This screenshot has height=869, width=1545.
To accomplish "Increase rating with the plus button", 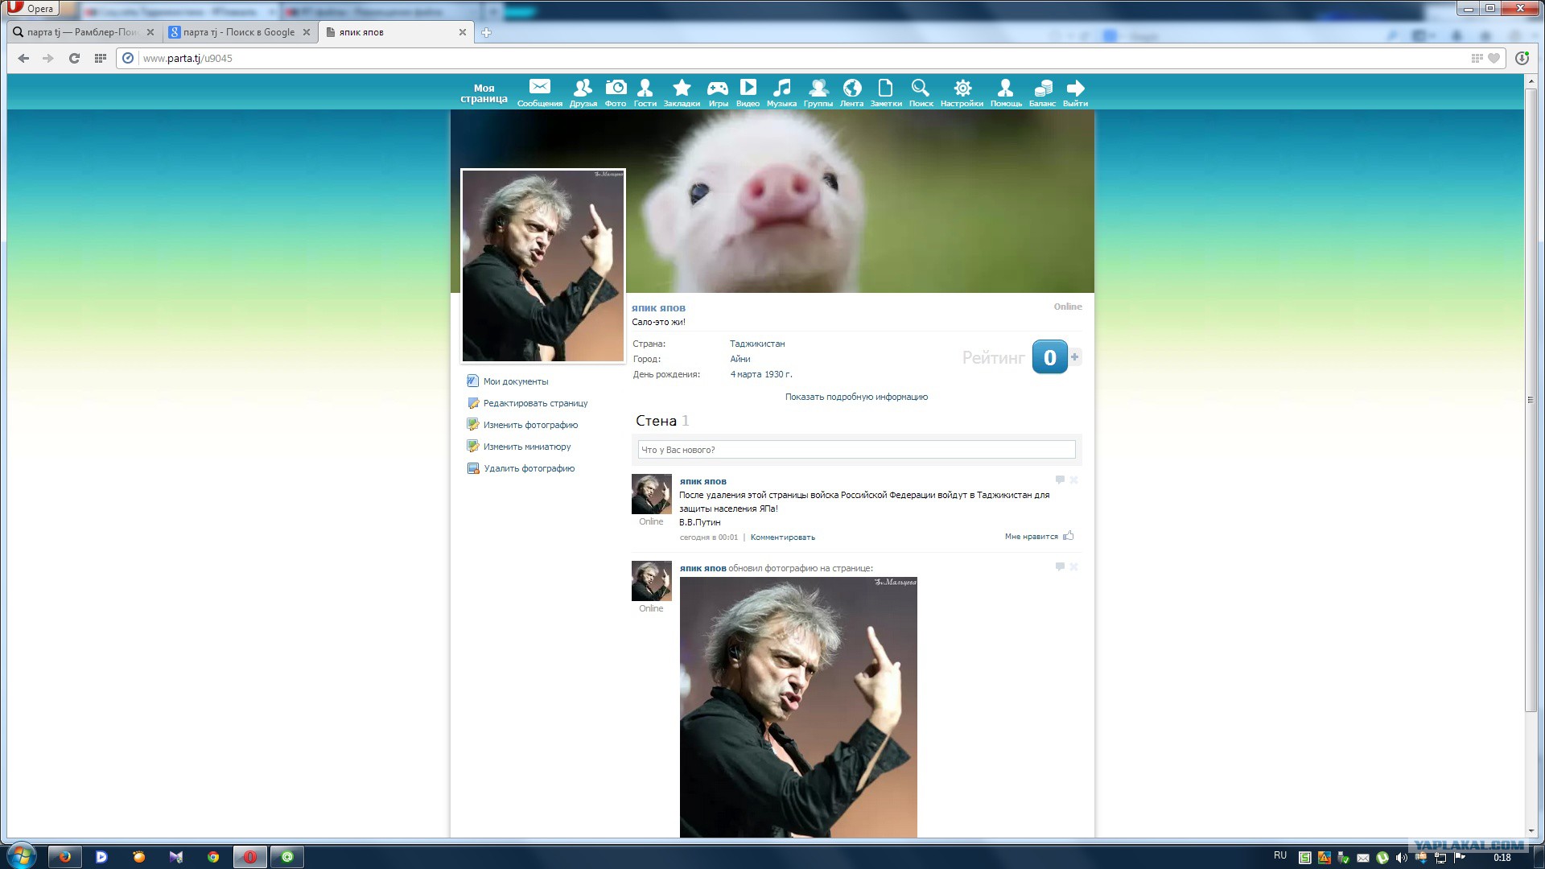I will click(1075, 357).
